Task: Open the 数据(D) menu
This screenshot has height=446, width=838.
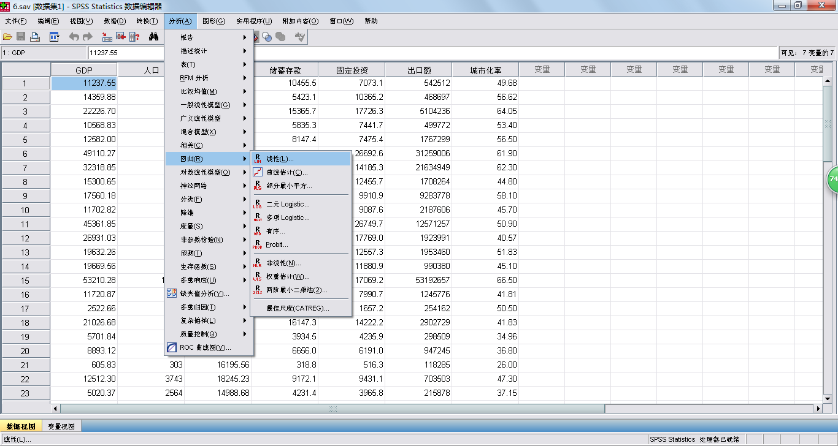Action: [x=115, y=21]
